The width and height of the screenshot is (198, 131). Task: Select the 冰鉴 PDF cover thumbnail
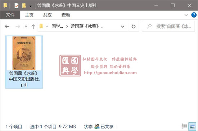24,53
